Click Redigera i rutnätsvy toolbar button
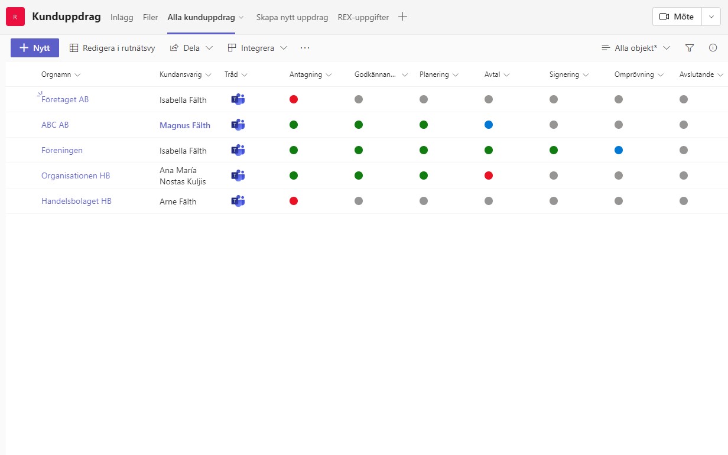This screenshot has width=728, height=455. point(112,48)
